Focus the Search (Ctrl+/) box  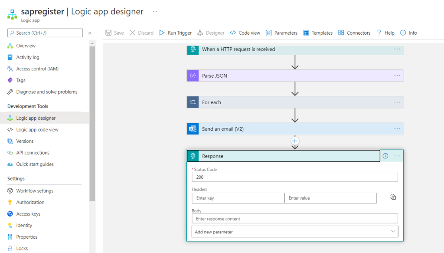(x=45, y=33)
